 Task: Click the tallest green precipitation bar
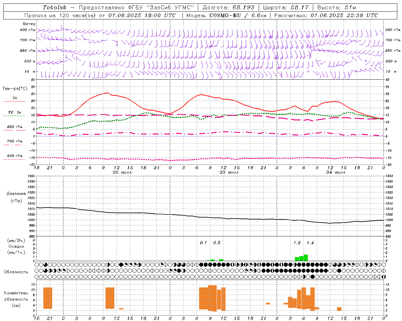[x=306, y=258]
